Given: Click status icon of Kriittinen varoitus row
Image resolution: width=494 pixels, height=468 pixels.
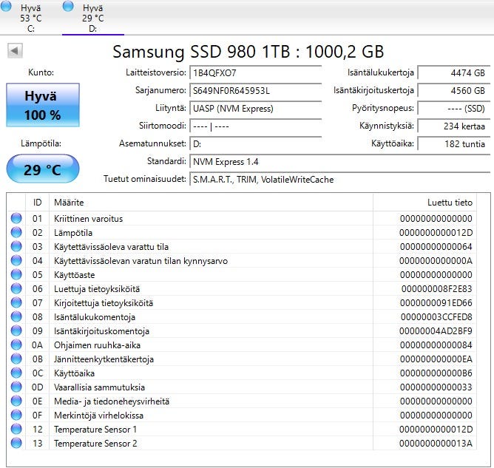Looking at the screenshot, I should click(16, 218).
